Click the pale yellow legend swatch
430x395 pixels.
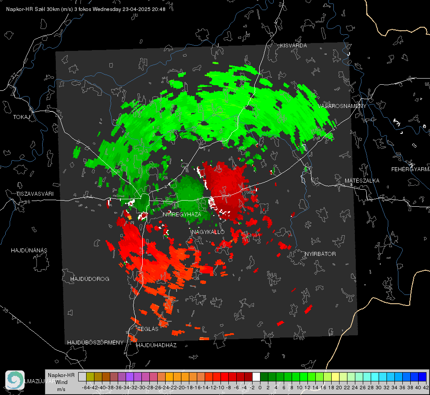tap(336, 377)
